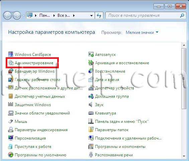This screenshot has width=189, height=161.
Task: Open the Программы и компоненты link text
Action: pos(120,147)
